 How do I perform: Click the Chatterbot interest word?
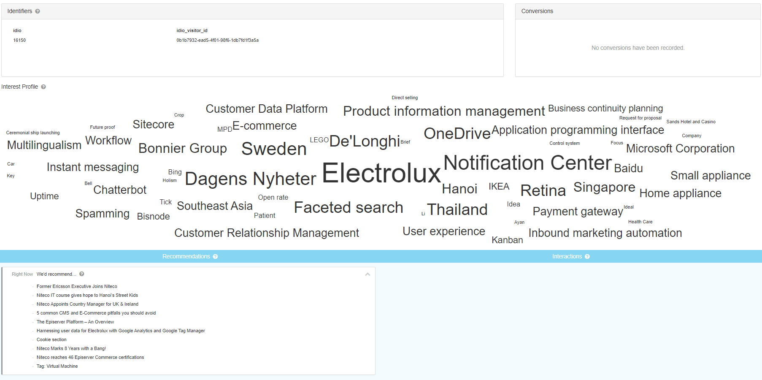120,190
